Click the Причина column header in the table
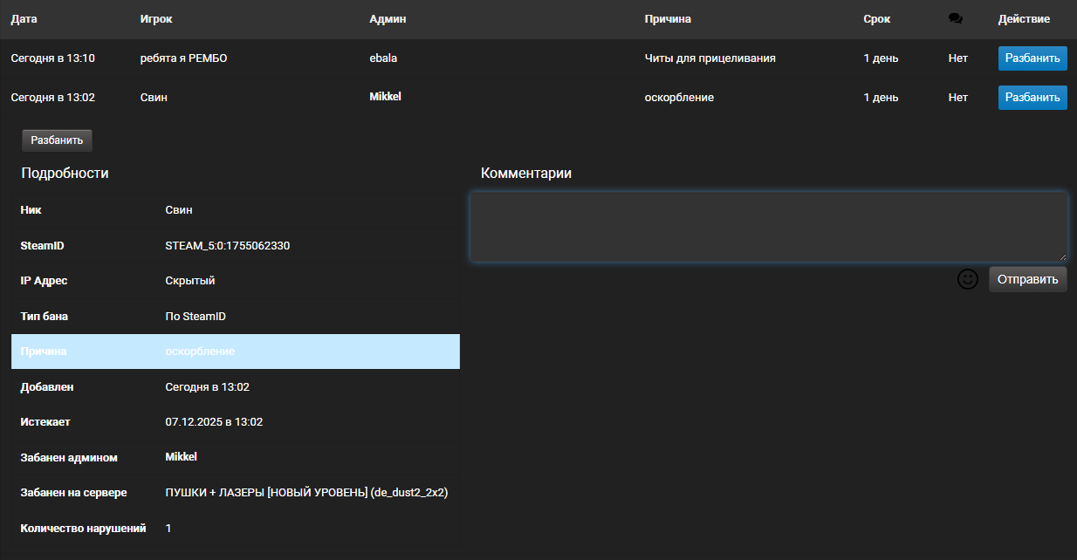This screenshot has width=1077, height=560. pyautogui.click(x=668, y=19)
